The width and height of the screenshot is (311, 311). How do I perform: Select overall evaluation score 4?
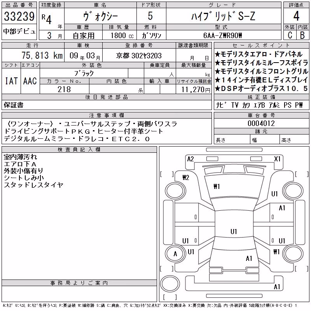(x=296, y=16)
